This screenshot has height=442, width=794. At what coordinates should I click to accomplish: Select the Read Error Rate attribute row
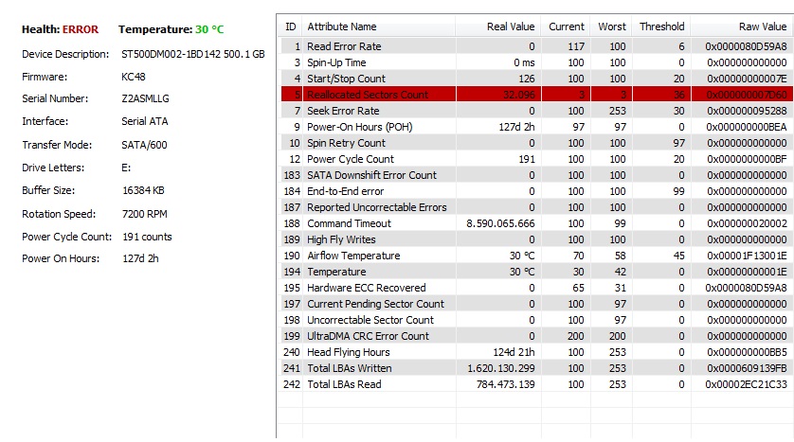pyautogui.click(x=535, y=46)
